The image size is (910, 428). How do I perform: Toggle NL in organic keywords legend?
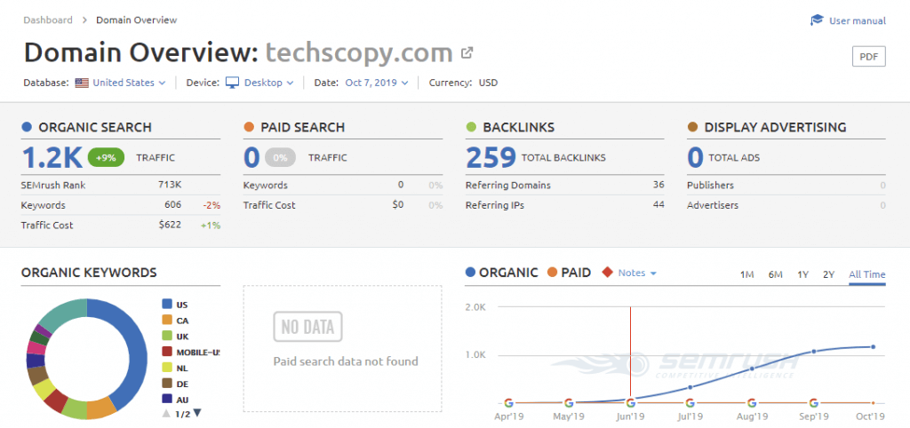pyautogui.click(x=175, y=368)
